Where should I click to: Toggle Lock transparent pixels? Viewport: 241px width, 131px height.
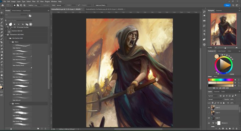tap(212, 103)
